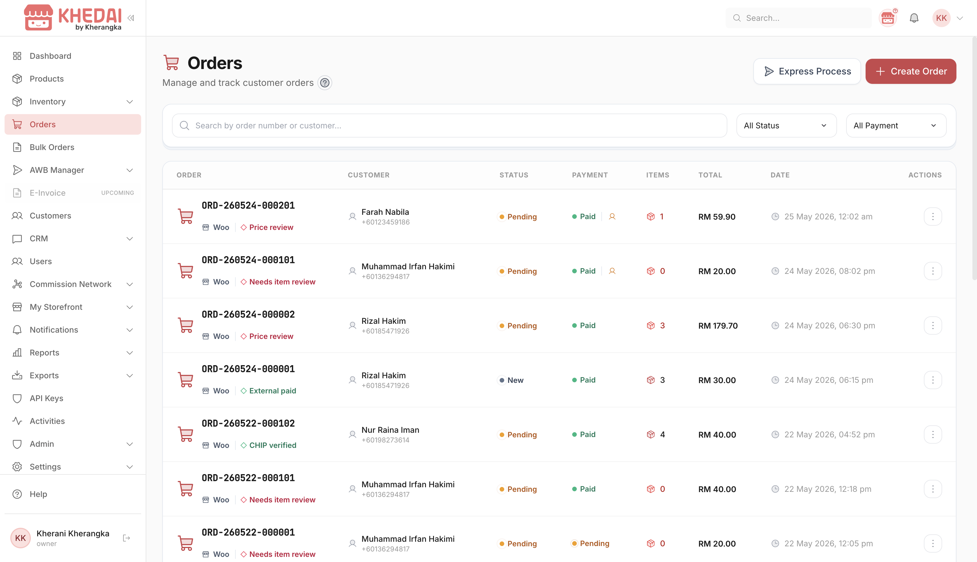Click the API Keys shield icon

17,398
